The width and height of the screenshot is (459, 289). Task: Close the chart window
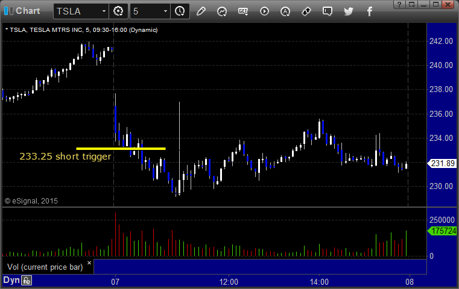tap(448, 4)
